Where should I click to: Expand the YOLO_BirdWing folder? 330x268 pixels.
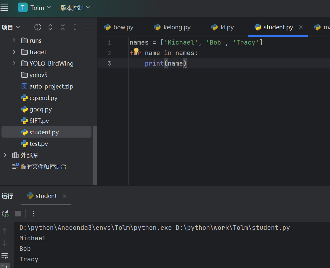(14, 63)
